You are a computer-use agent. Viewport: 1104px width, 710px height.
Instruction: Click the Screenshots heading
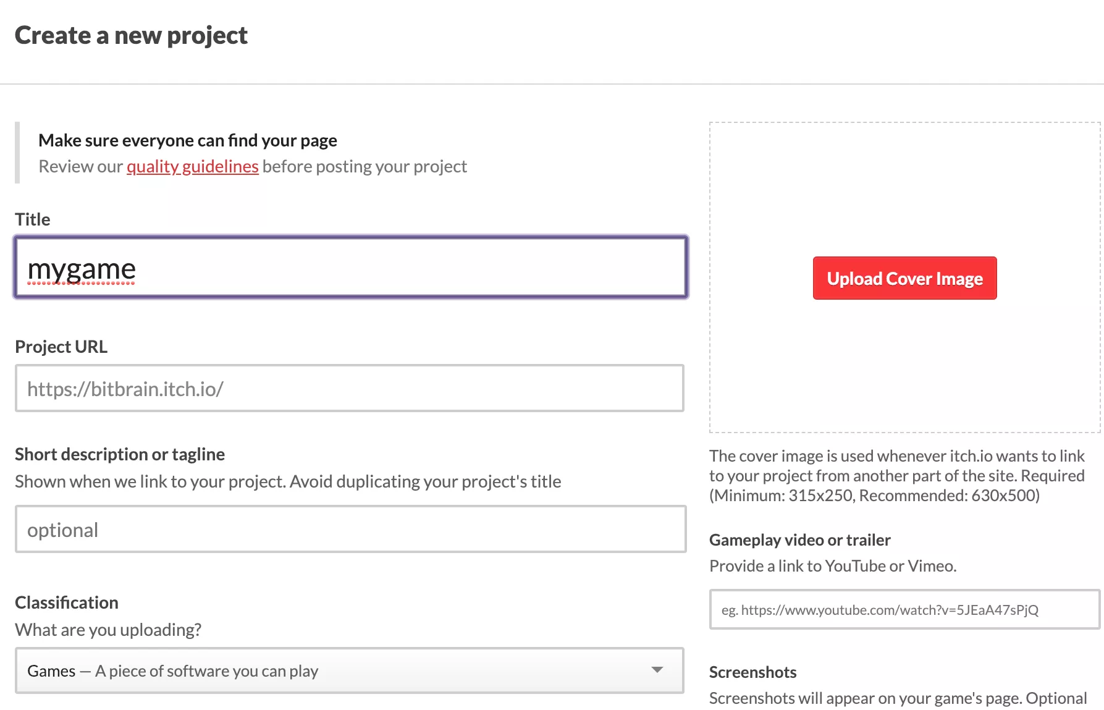(x=753, y=672)
